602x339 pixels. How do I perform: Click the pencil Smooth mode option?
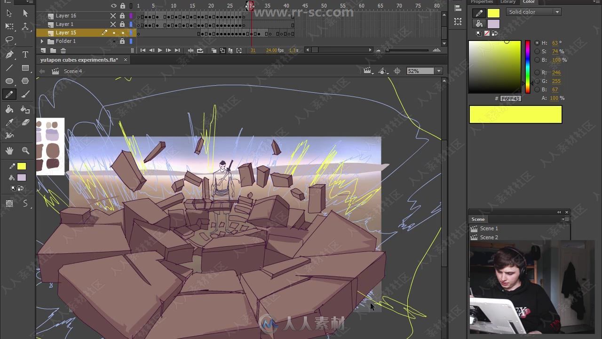[25, 203]
